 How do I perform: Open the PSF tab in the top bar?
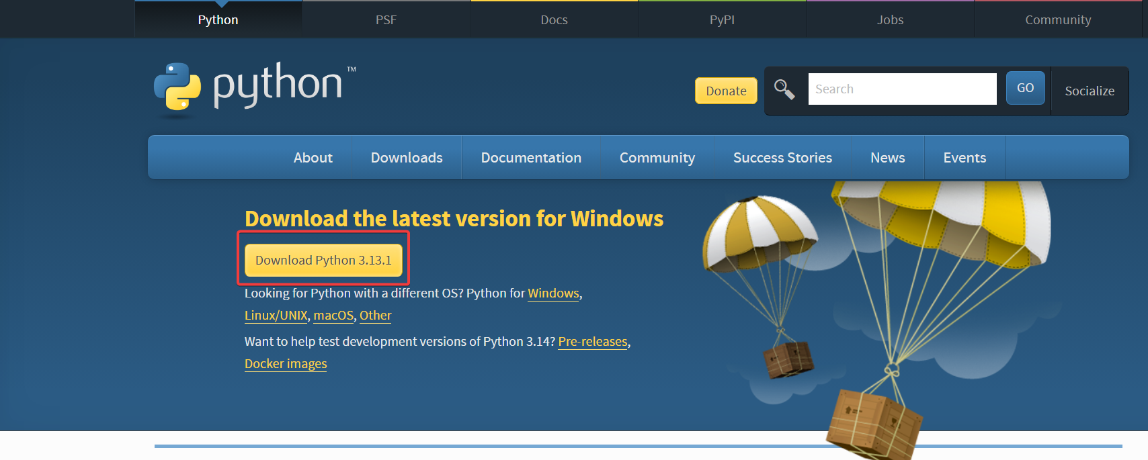click(x=386, y=19)
